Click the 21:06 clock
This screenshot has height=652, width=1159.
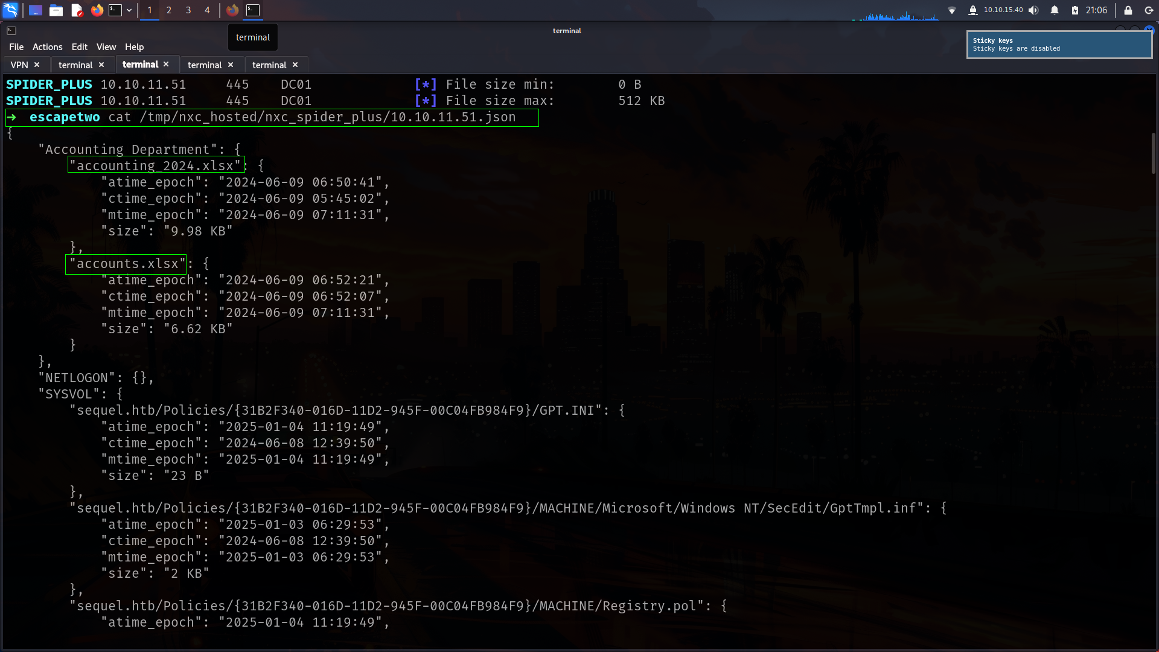pos(1096,10)
